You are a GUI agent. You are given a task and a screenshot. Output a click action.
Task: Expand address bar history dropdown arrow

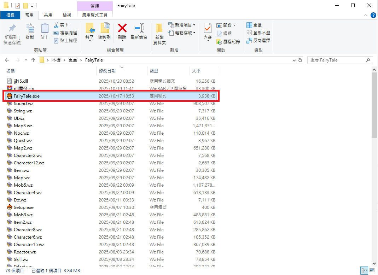click(x=294, y=60)
